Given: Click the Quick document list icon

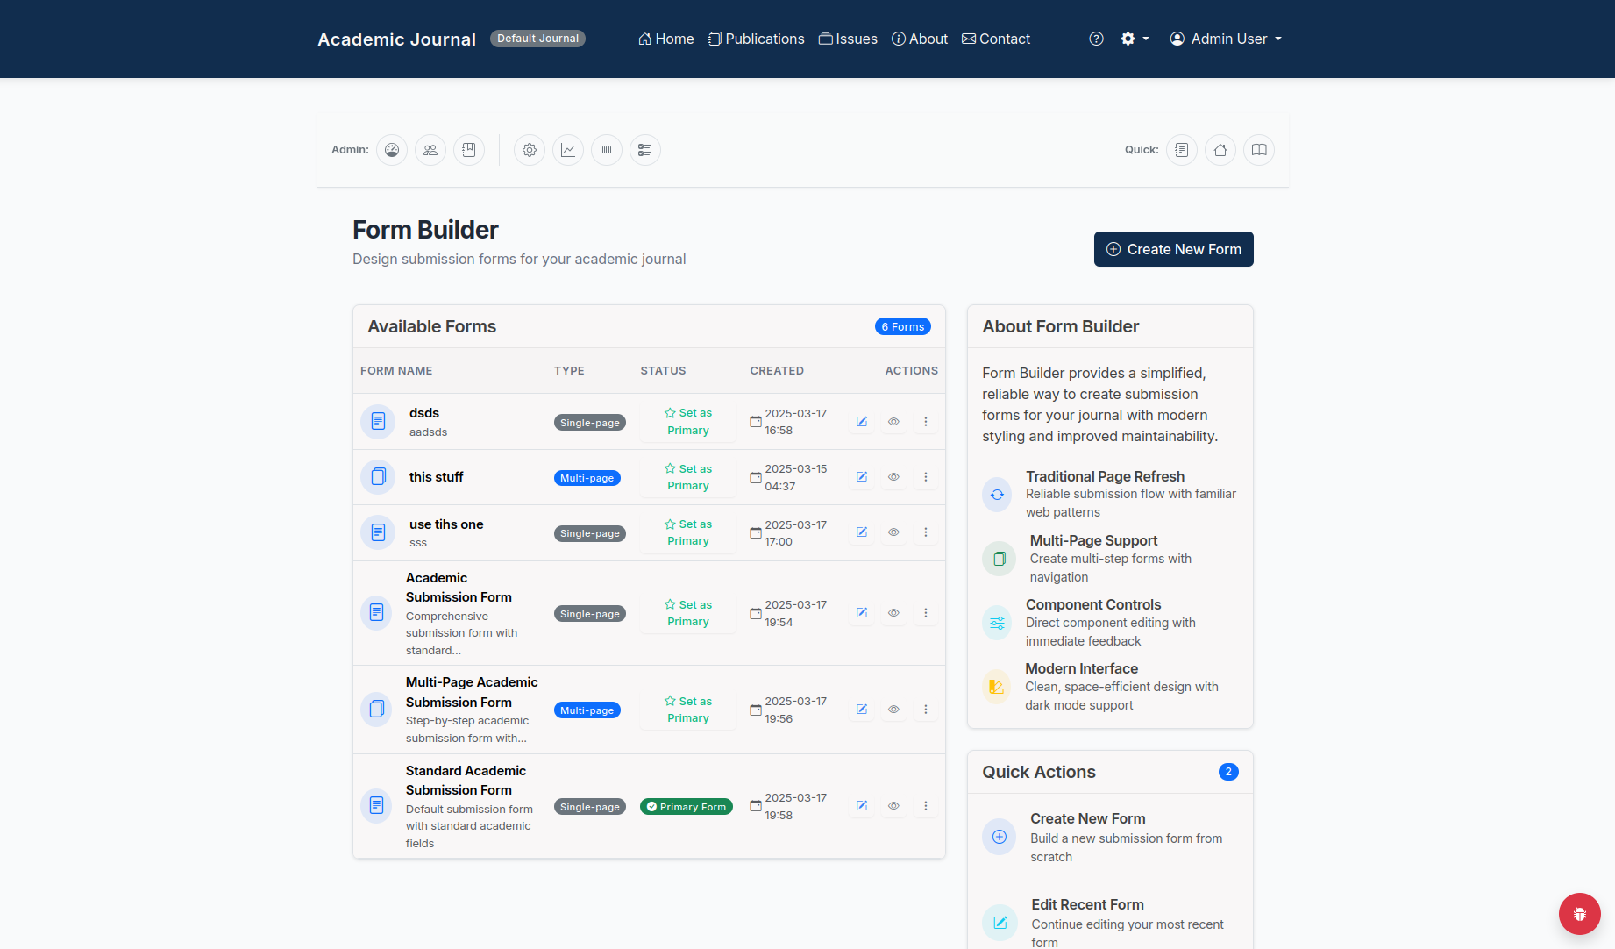Looking at the screenshot, I should (1182, 150).
